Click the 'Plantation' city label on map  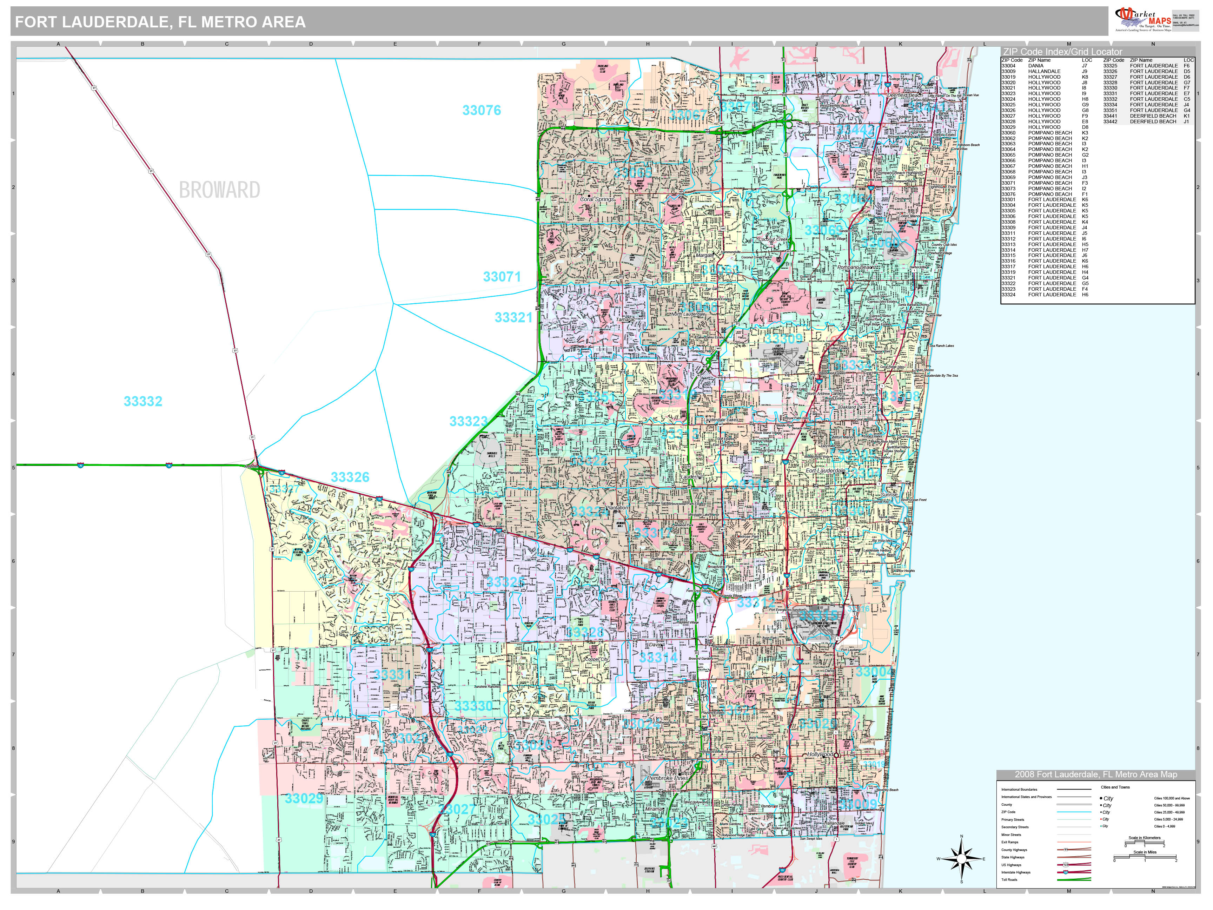(617, 507)
